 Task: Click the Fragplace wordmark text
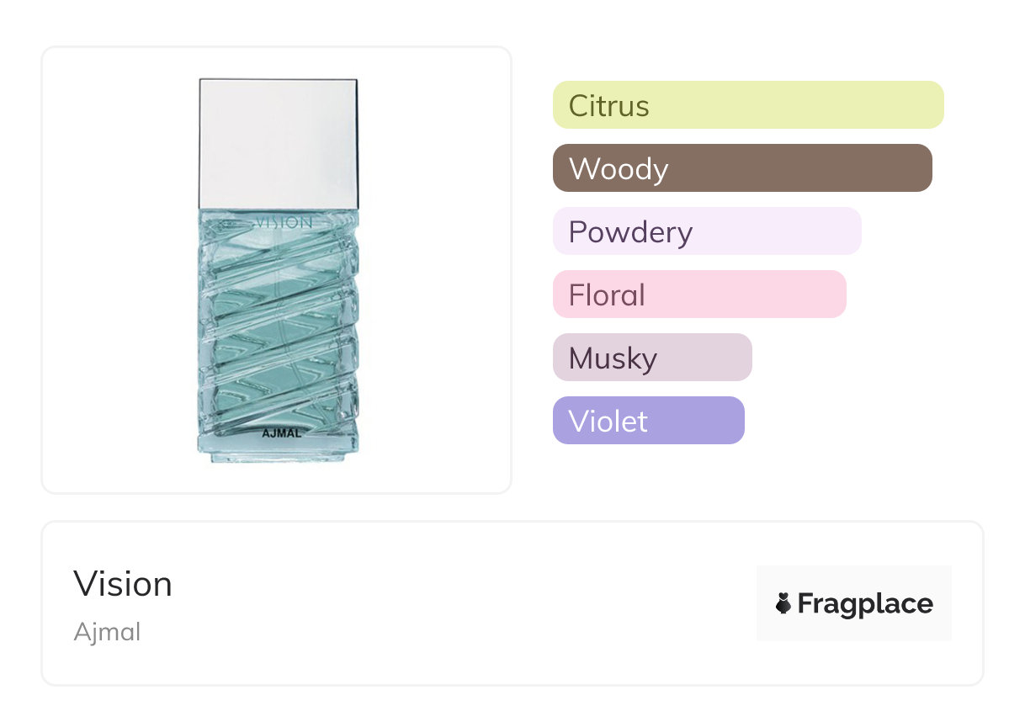pyautogui.click(x=865, y=603)
